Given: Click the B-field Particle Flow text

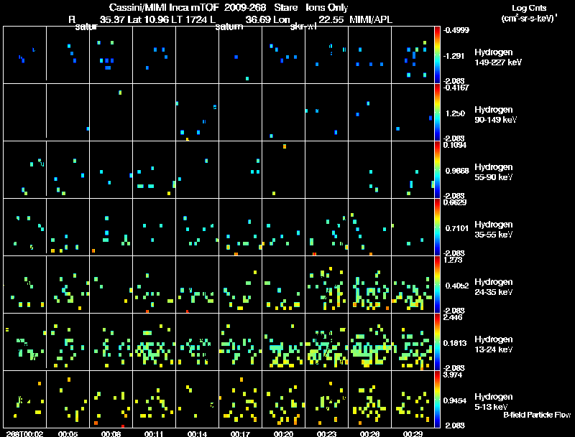Looking at the screenshot, I should tap(537, 415).
